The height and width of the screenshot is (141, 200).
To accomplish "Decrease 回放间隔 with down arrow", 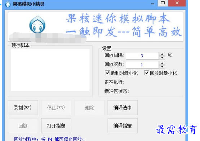I will coord(162,57).
